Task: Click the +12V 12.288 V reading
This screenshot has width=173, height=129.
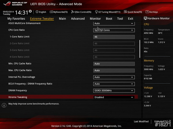Action: point(148,96)
